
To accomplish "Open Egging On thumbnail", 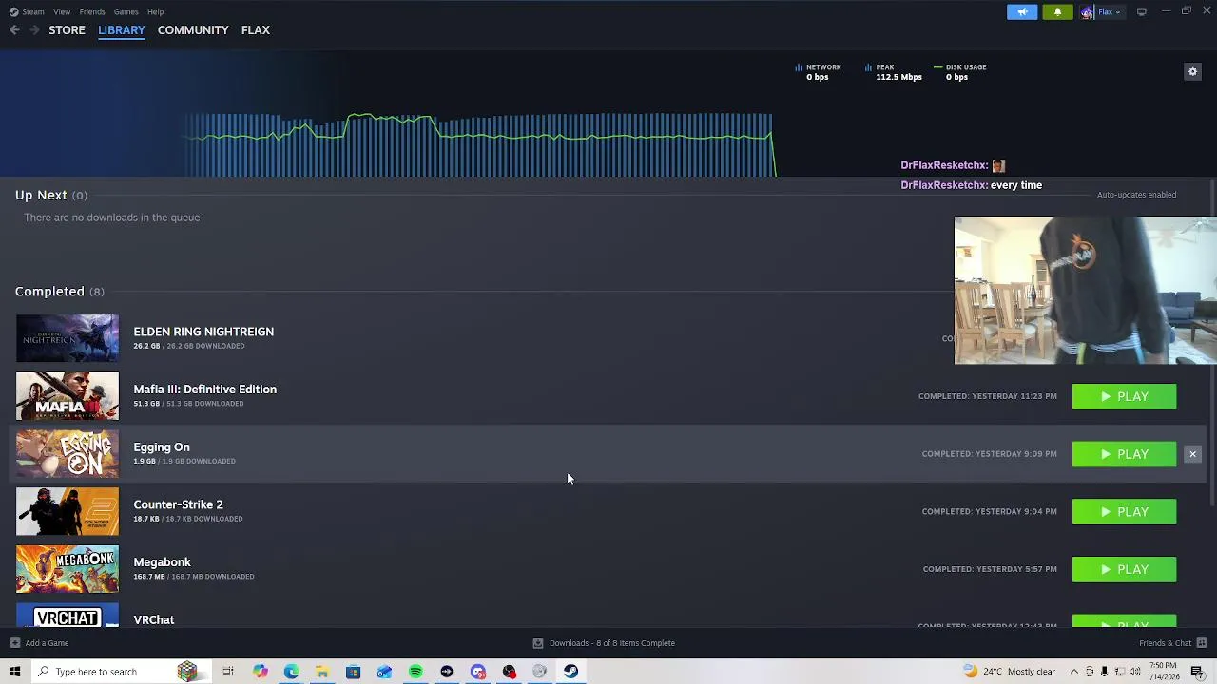I will [x=68, y=454].
